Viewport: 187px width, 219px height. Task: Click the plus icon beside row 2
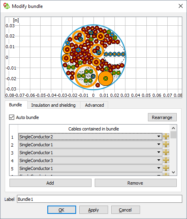point(166,144)
